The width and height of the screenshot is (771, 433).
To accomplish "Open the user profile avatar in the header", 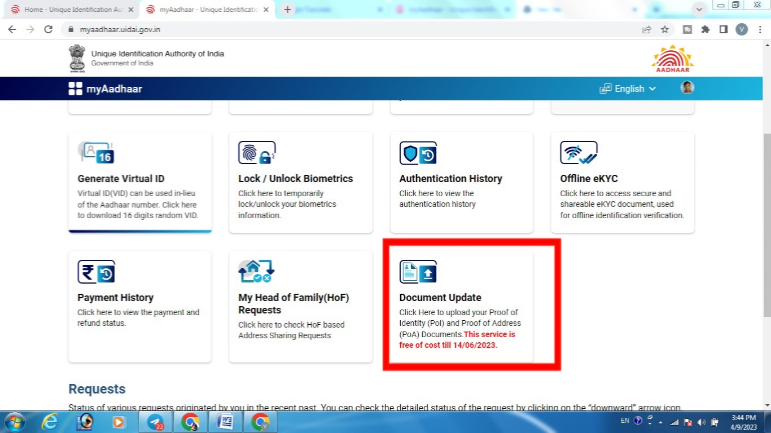I will 687,87.
